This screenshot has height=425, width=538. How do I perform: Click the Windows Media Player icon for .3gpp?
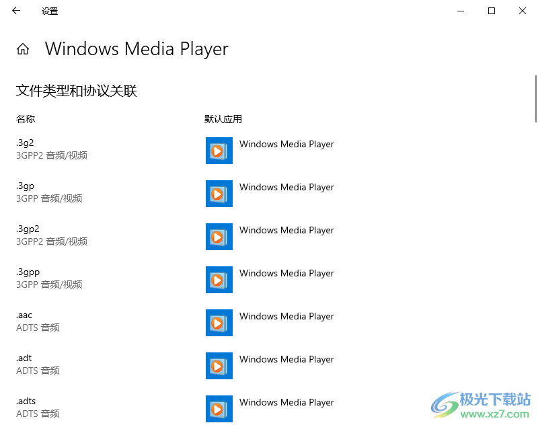coord(219,280)
